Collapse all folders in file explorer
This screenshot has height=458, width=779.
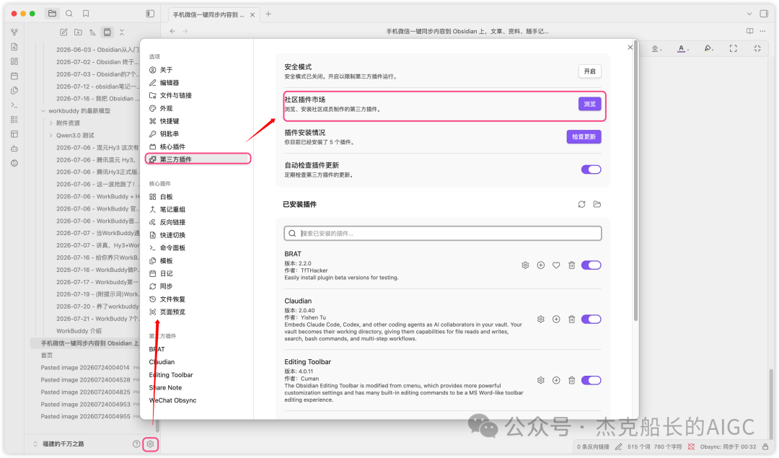click(122, 32)
